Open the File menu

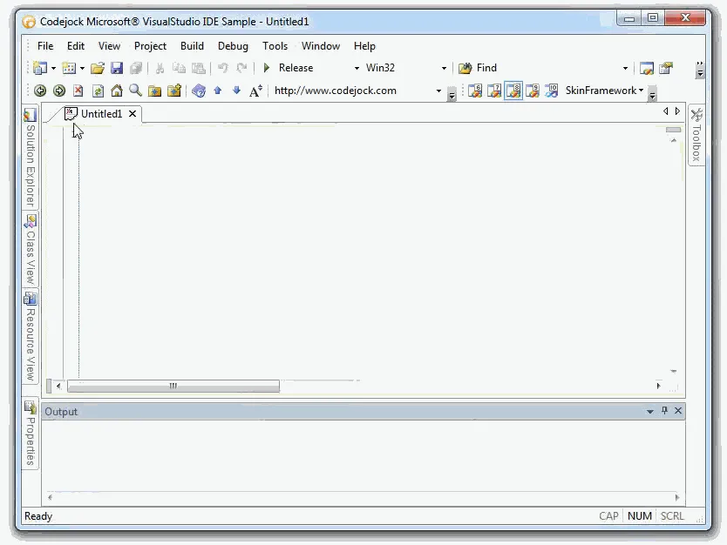pyautogui.click(x=45, y=46)
